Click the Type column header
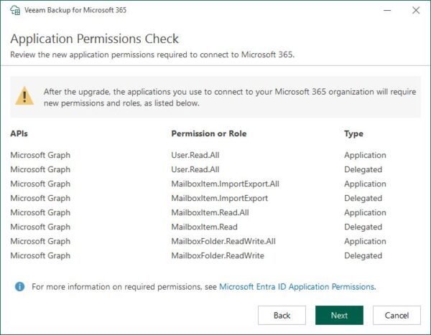Image resolution: width=431 pixels, height=335 pixels. [353, 133]
